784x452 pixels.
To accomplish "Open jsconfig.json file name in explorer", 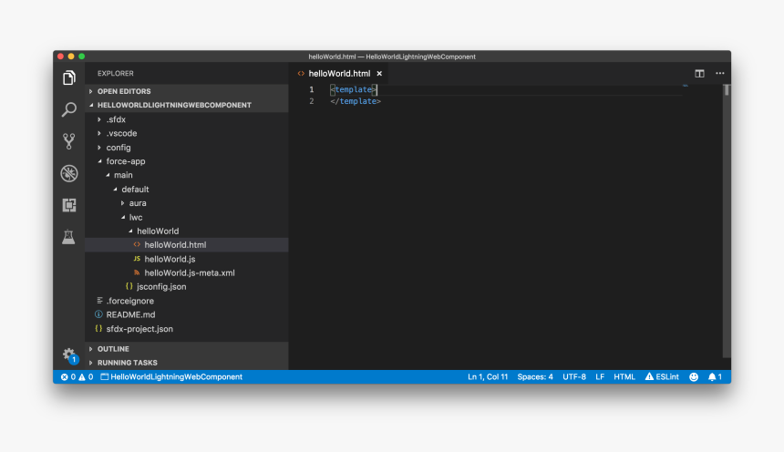I will (161, 286).
